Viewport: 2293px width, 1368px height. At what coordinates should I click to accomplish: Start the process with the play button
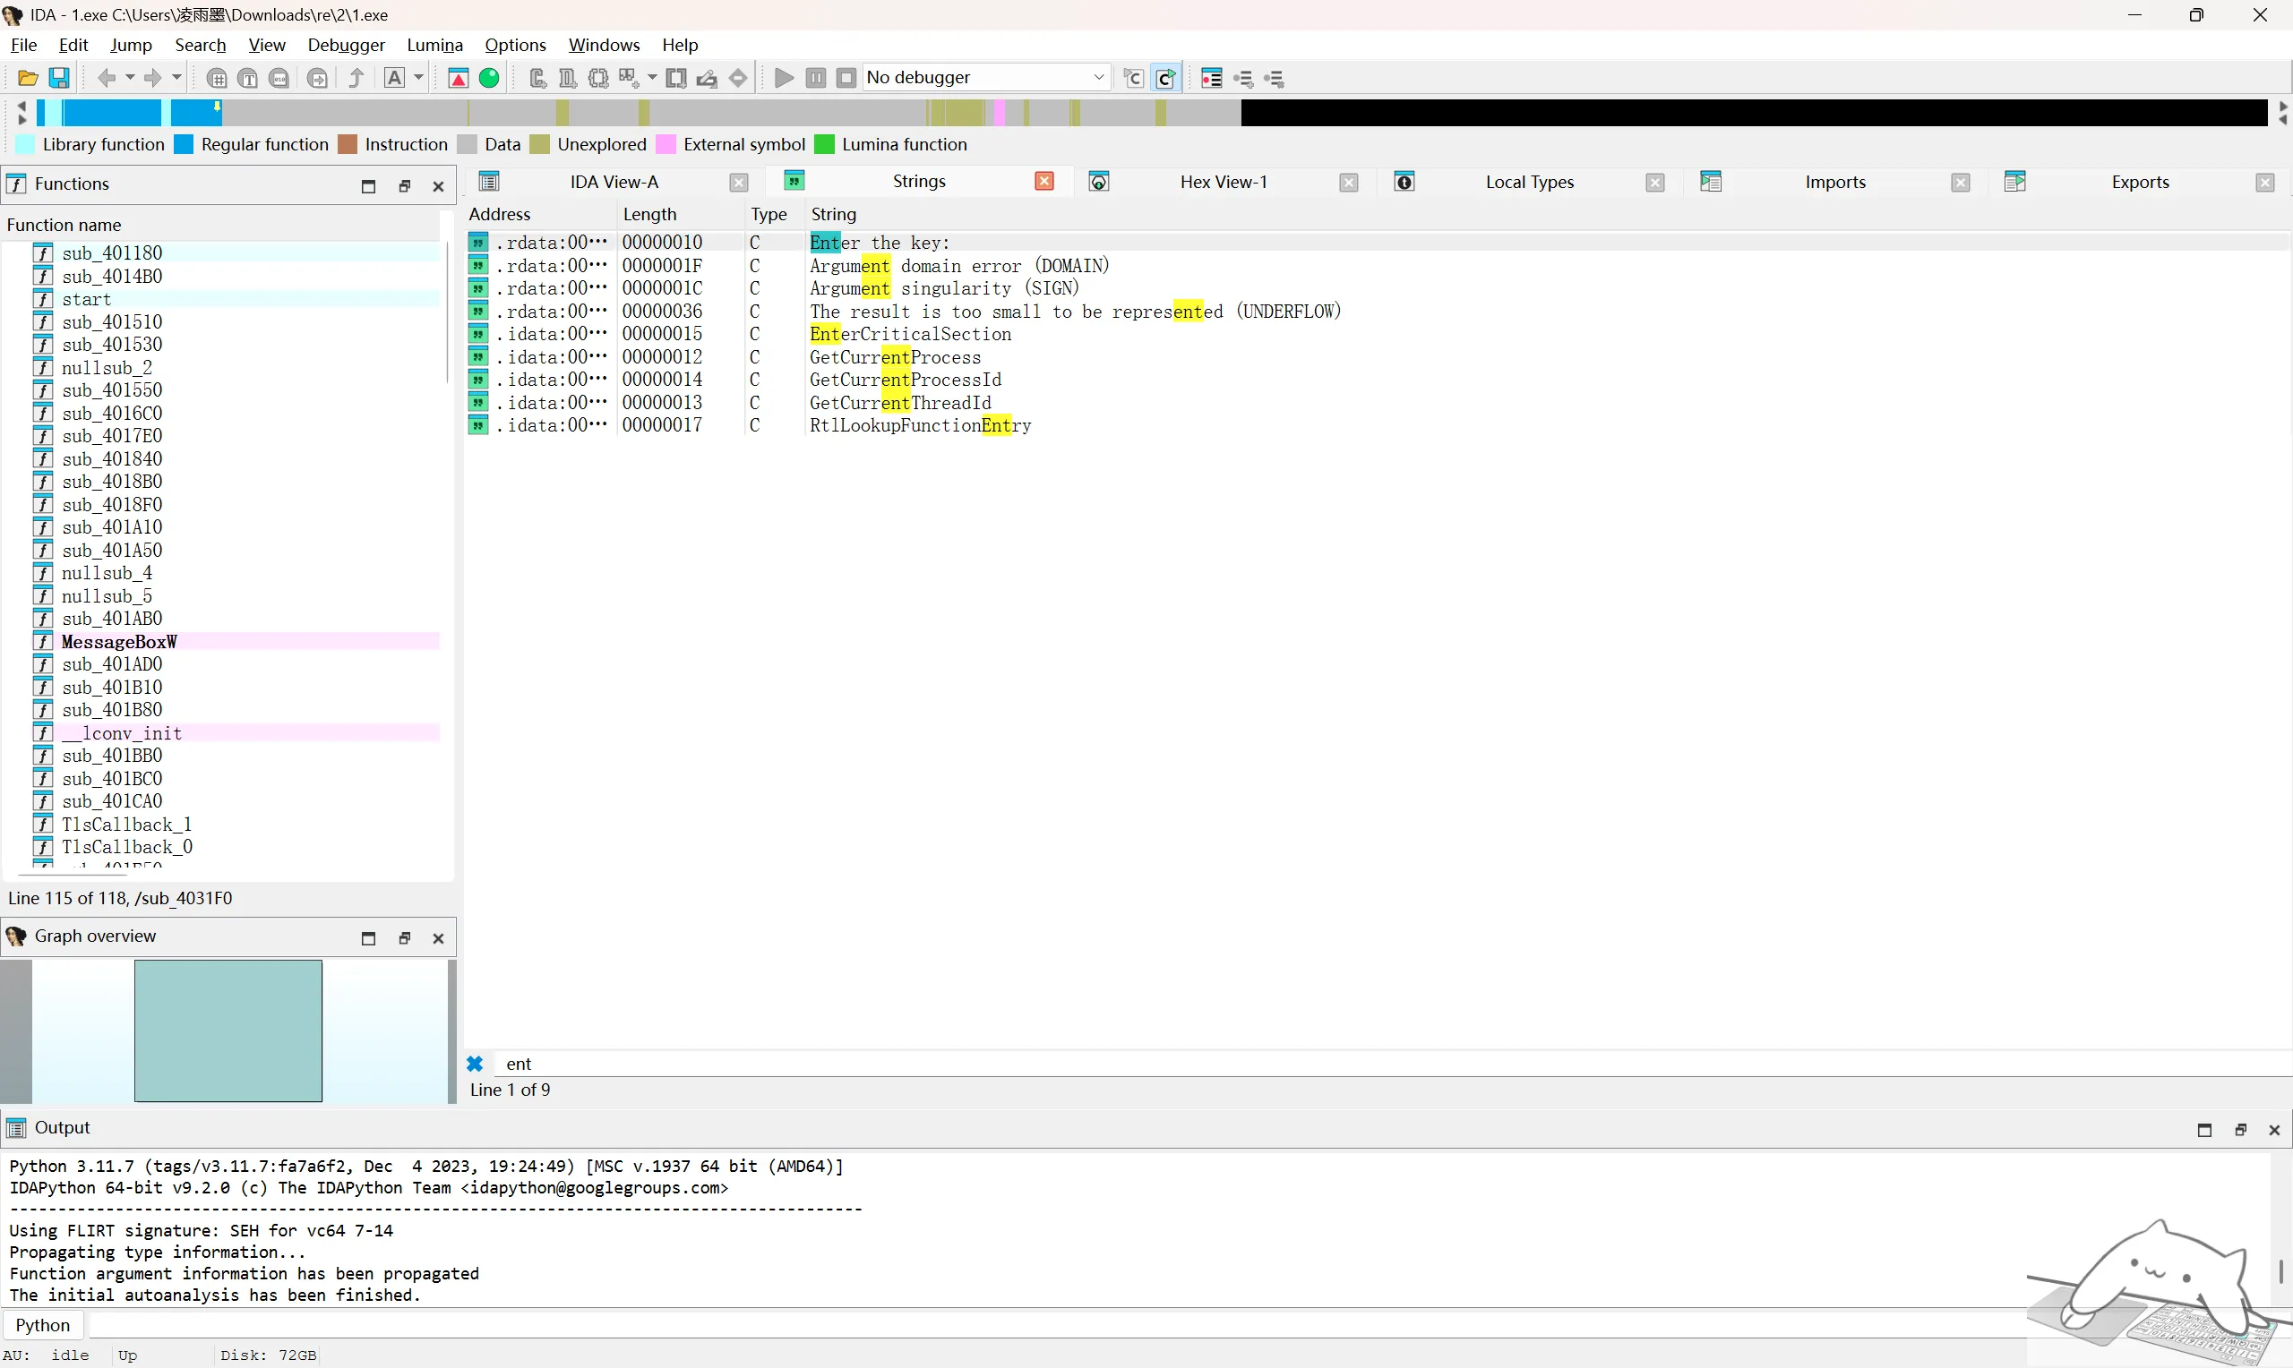click(x=785, y=79)
